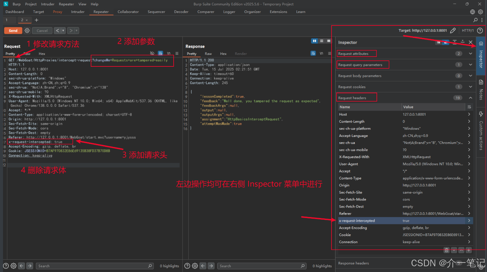Viewport: 487px width, 272px height.
Task: Delete selected header with trash icon
Action: tap(446, 250)
